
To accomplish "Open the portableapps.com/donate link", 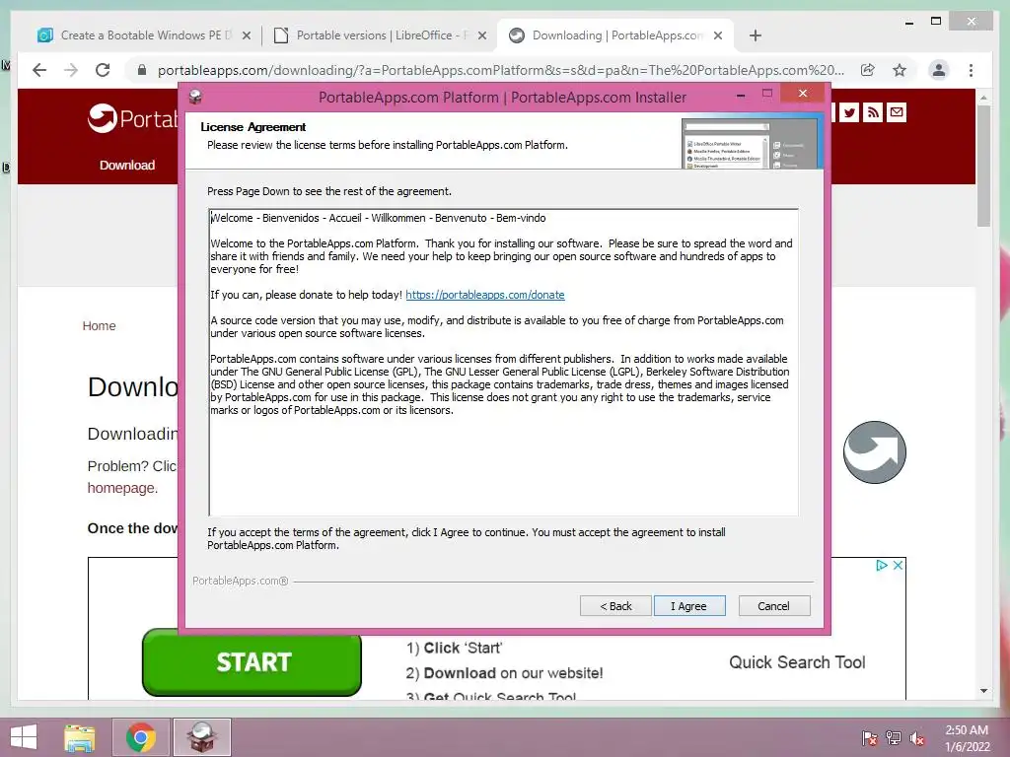I will [485, 295].
